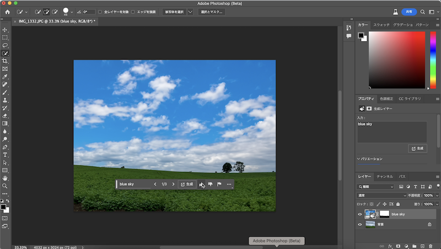441x249 pixels.
Task: Switch to グラデーション tab
Action: pos(403,25)
